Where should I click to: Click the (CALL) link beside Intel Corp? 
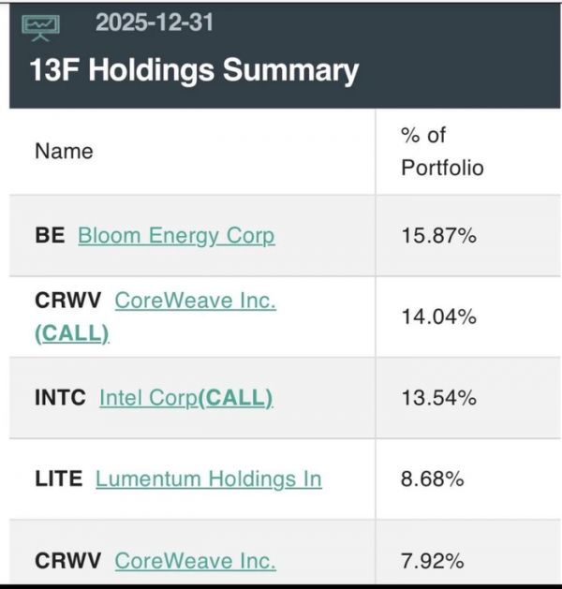pyautogui.click(x=235, y=398)
